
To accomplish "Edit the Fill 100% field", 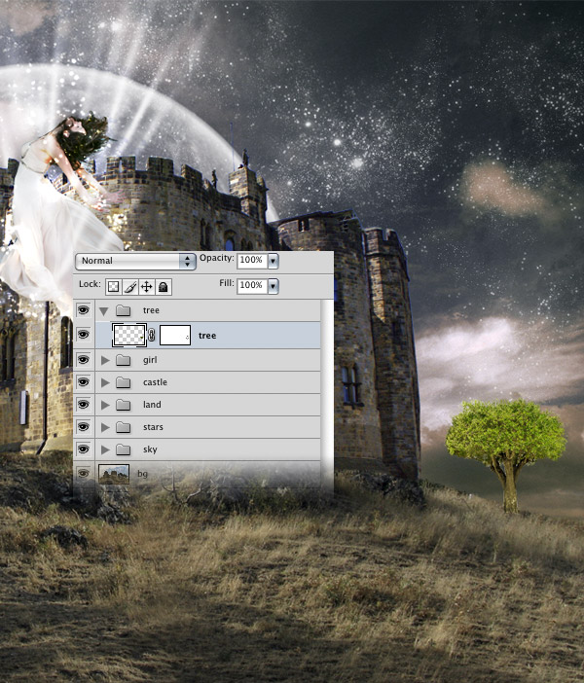I will tap(252, 285).
